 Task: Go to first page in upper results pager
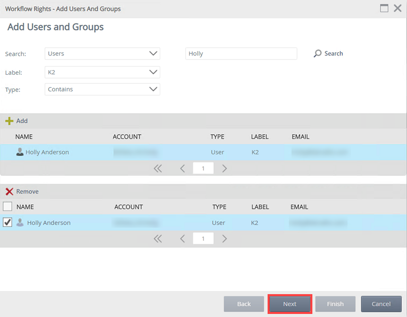point(158,169)
